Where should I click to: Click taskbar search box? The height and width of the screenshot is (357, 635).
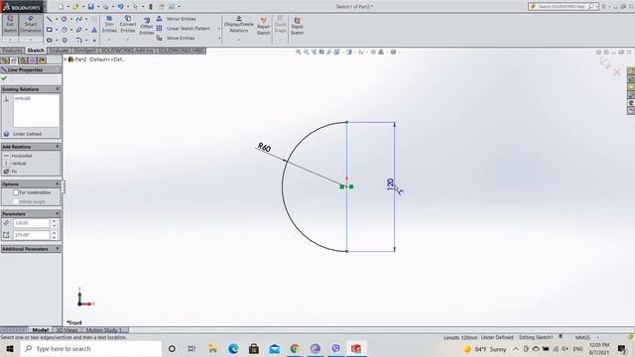[91, 348]
